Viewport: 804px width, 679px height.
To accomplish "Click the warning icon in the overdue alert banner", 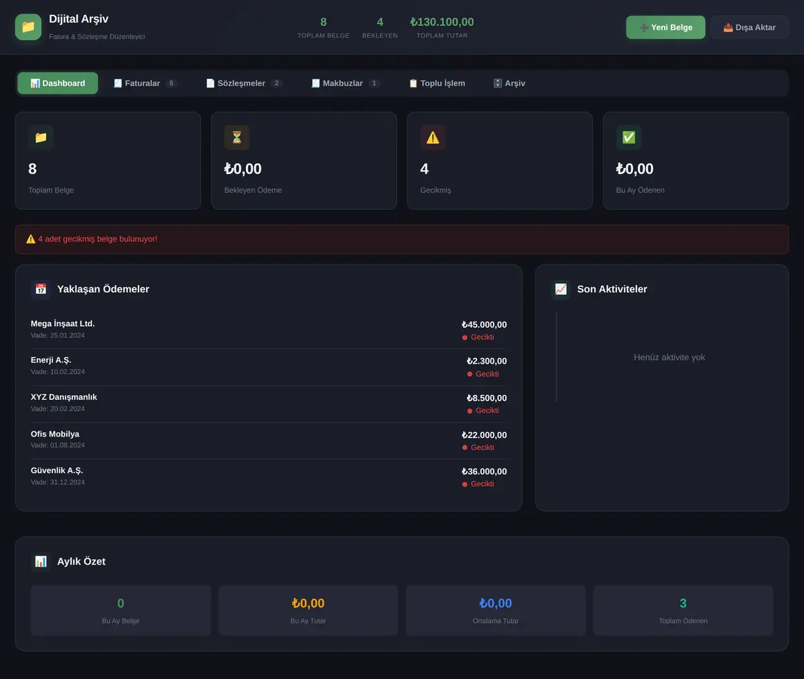I will point(31,239).
